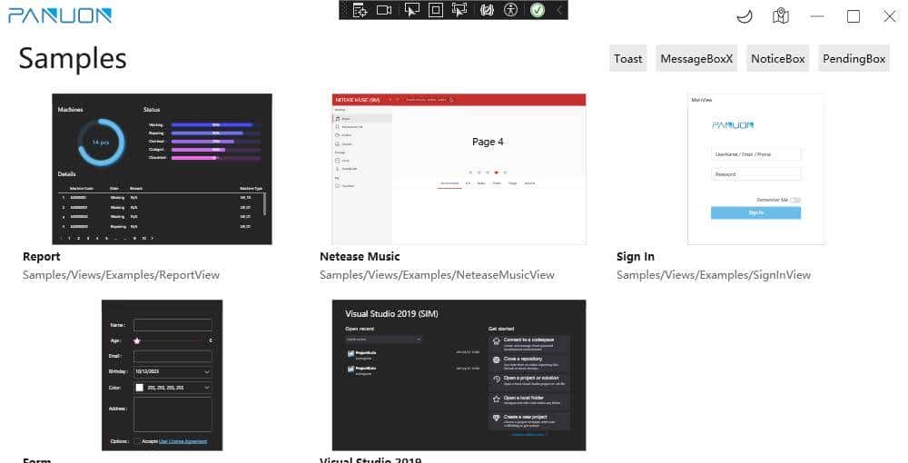Collapse the debug toolbar with the chevron
The height and width of the screenshot is (463, 908).
pyautogui.click(x=559, y=10)
